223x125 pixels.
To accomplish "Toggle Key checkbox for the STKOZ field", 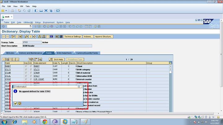I will coord(26,79).
